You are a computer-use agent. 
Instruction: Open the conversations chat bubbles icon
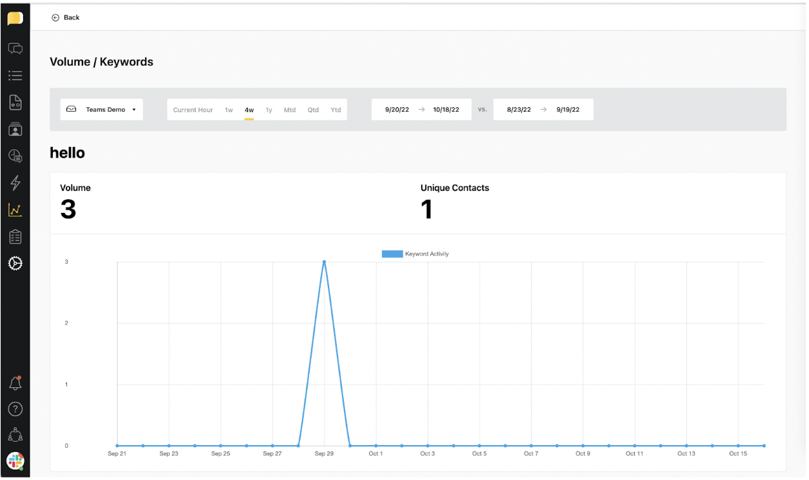pos(15,48)
